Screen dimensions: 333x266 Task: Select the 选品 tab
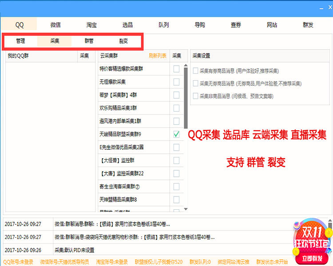click(x=127, y=25)
